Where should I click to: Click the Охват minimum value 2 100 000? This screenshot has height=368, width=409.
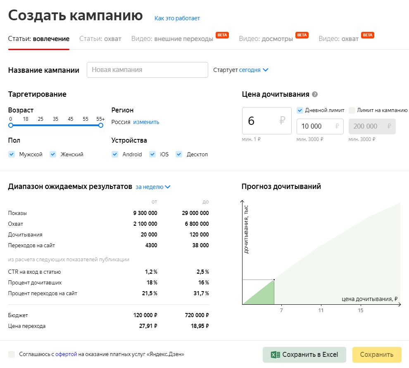[x=145, y=224]
